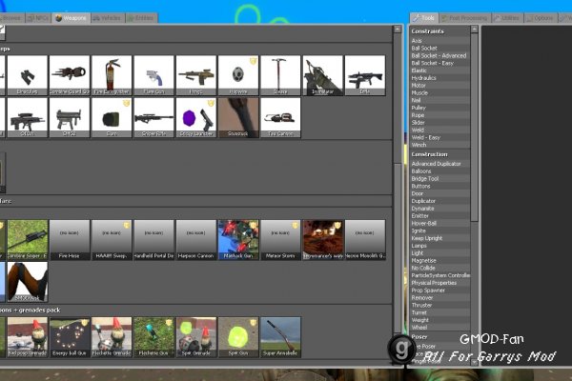The height and width of the screenshot is (381, 572).
Task: Select the black submachine gun beside Immolator
Action: [365, 75]
